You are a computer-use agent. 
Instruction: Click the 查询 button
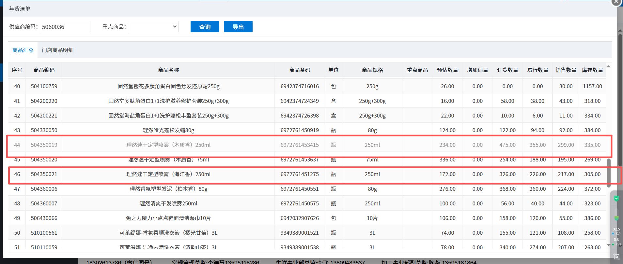coord(205,27)
